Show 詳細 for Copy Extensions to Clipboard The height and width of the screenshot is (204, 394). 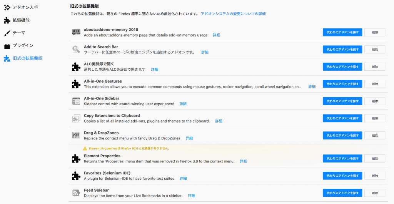[219, 121]
